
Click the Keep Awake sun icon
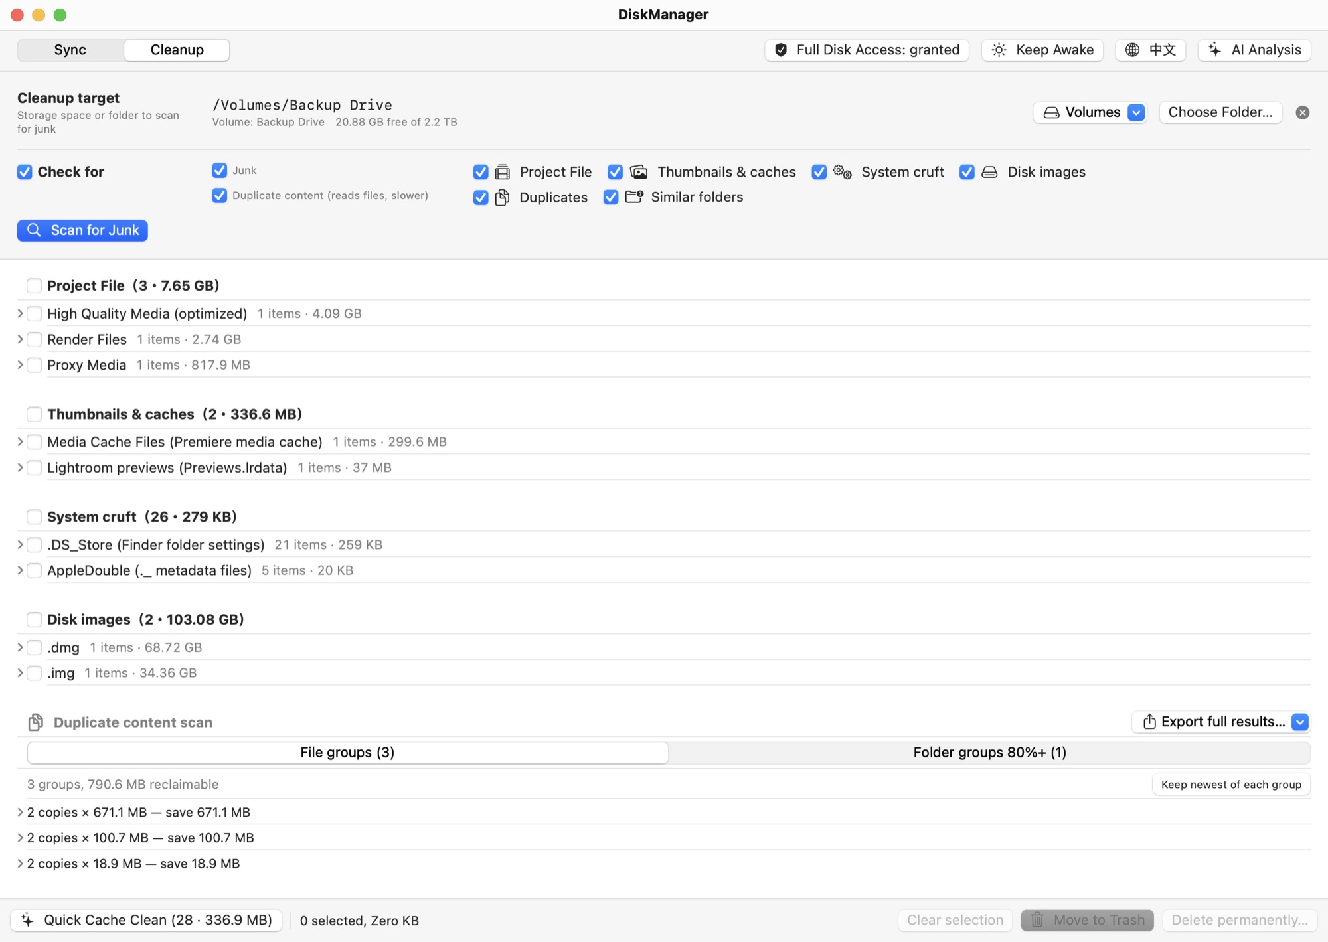tap(999, 50)
